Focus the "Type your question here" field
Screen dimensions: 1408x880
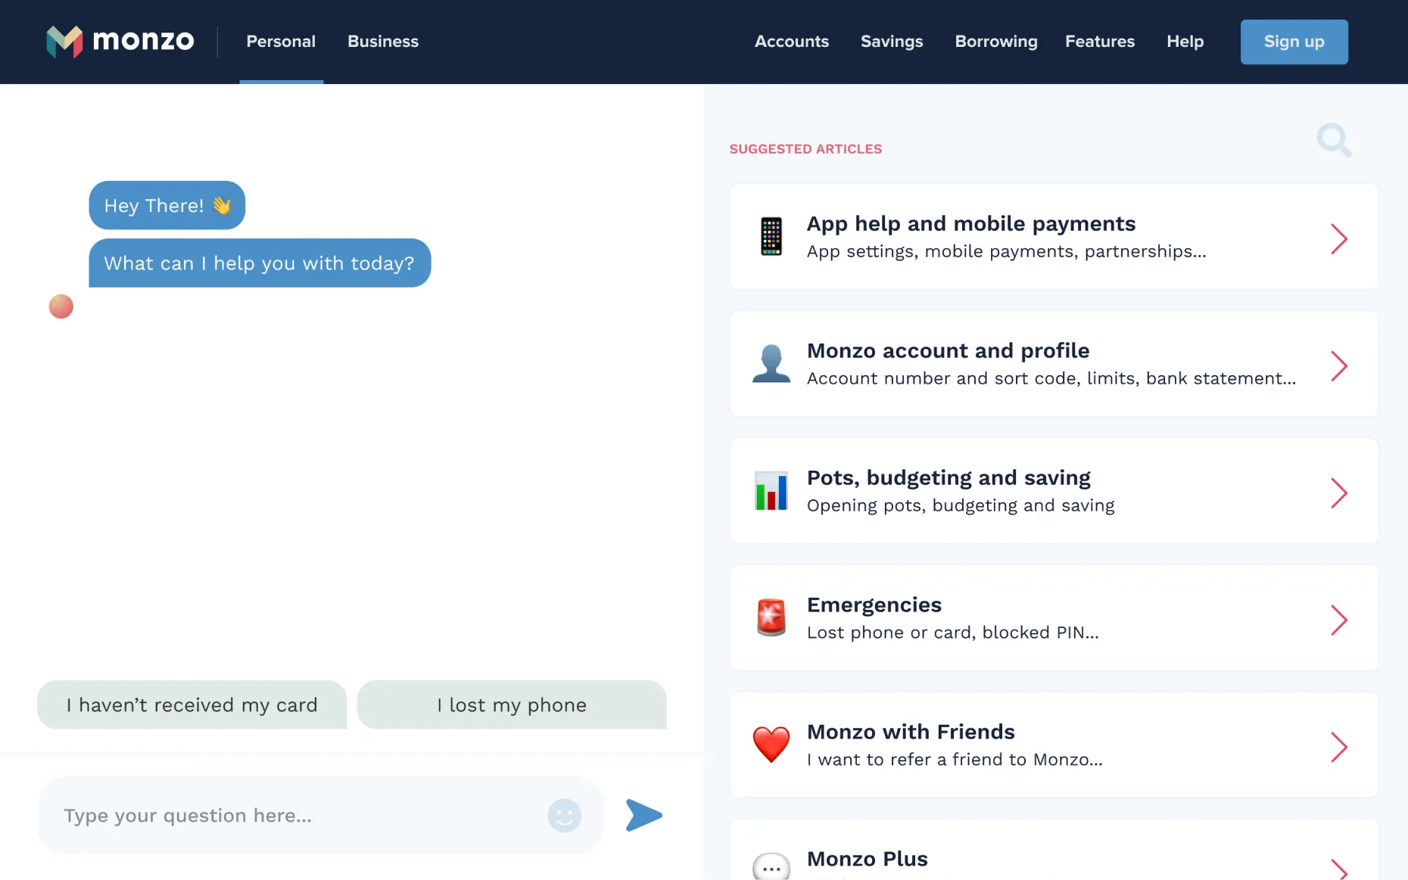[x=295, y=815]
